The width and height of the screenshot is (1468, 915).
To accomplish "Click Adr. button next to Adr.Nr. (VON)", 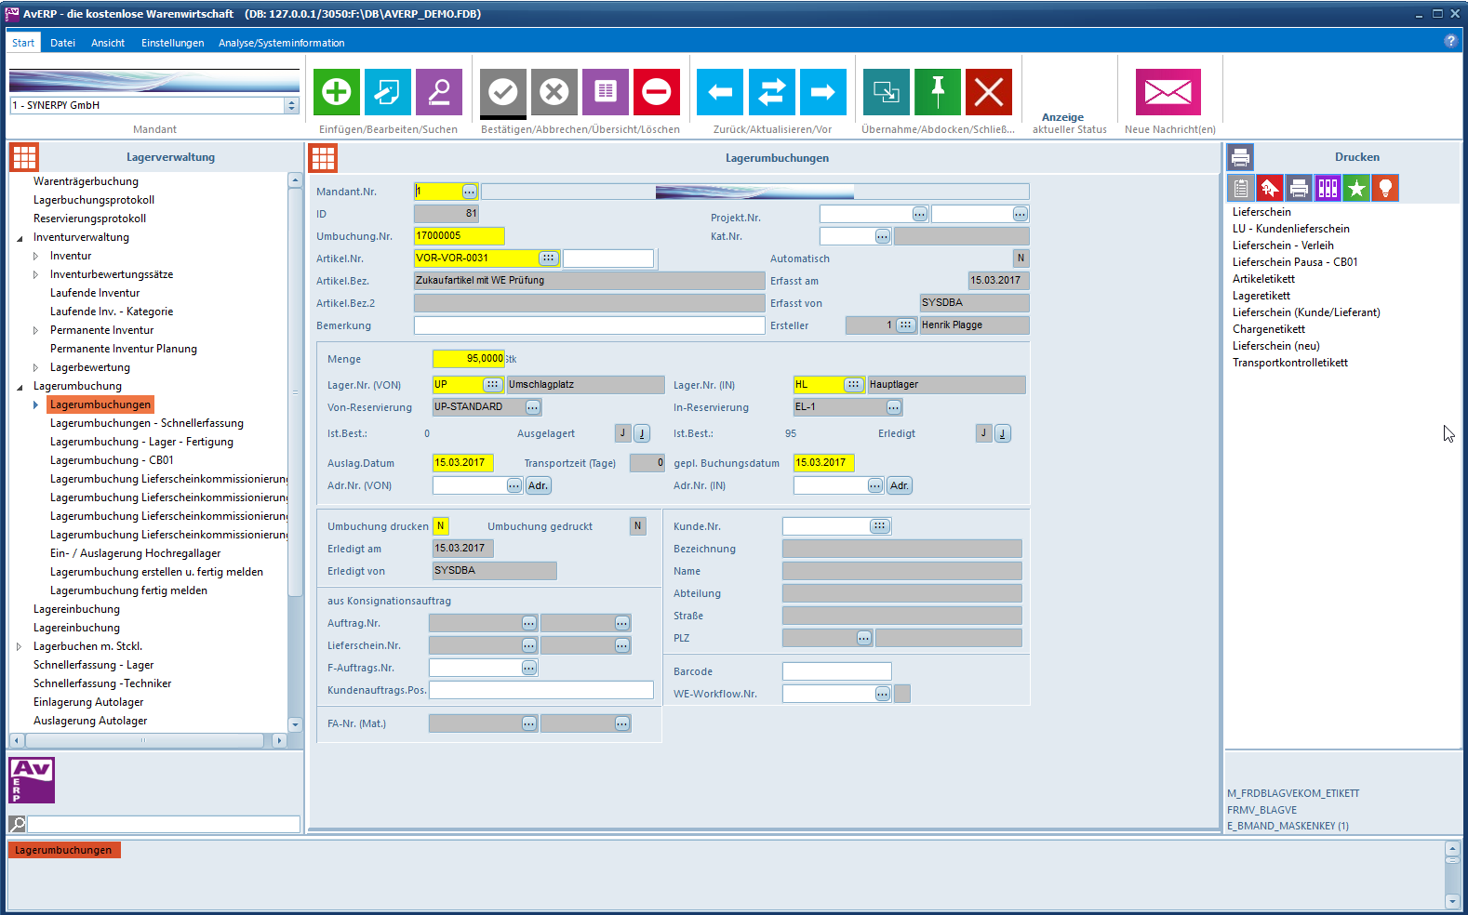I will click(538, 485).
